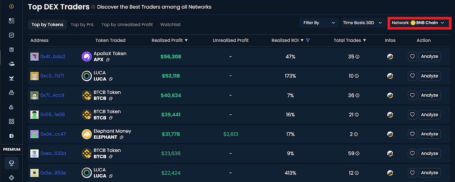Open the lock icon in the sidebar
The width and height of the screenshot is (455, 182).
pyautogui.click(x=12, y=107)
